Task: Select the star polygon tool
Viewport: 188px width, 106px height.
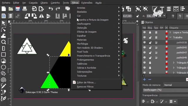Action: coord(4,73)
